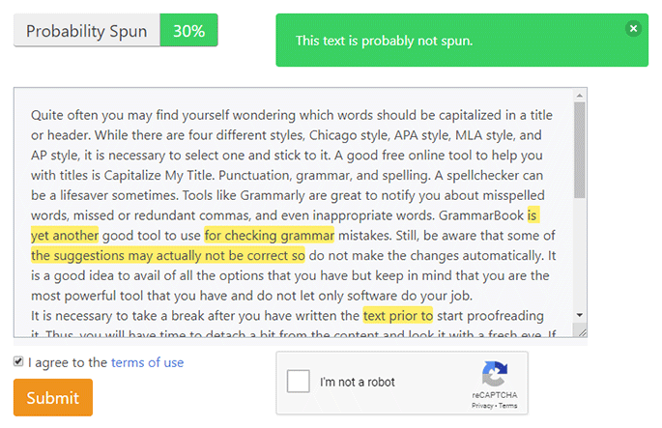The width and height of the screenshot is (662, 428).
Task: Click the 'This text is probably not spun' message
Action: (x=384, y=41)
